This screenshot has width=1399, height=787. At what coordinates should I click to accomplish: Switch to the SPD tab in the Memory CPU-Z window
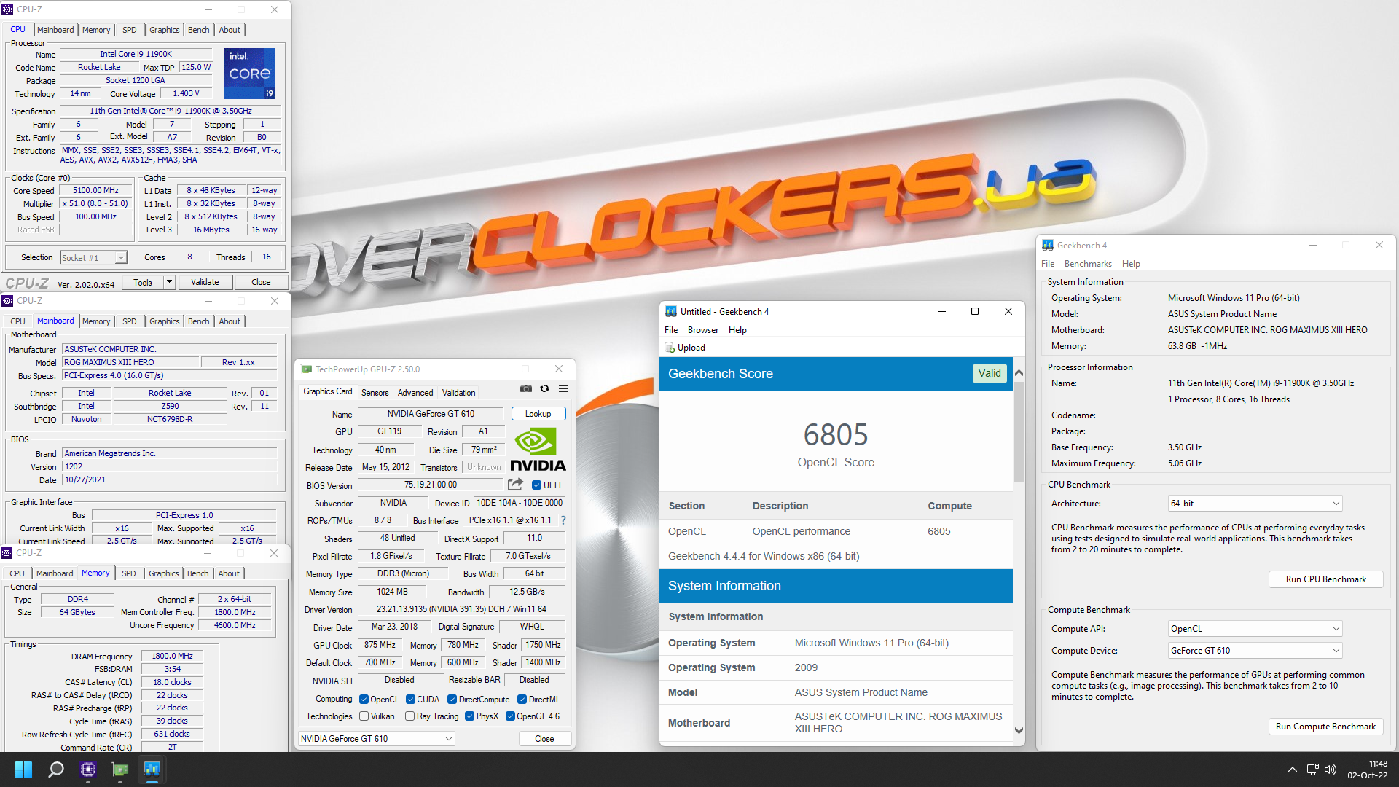[x=128, y=573]
